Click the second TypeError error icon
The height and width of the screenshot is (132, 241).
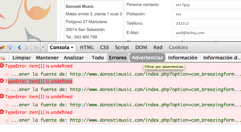pos(2,81)
